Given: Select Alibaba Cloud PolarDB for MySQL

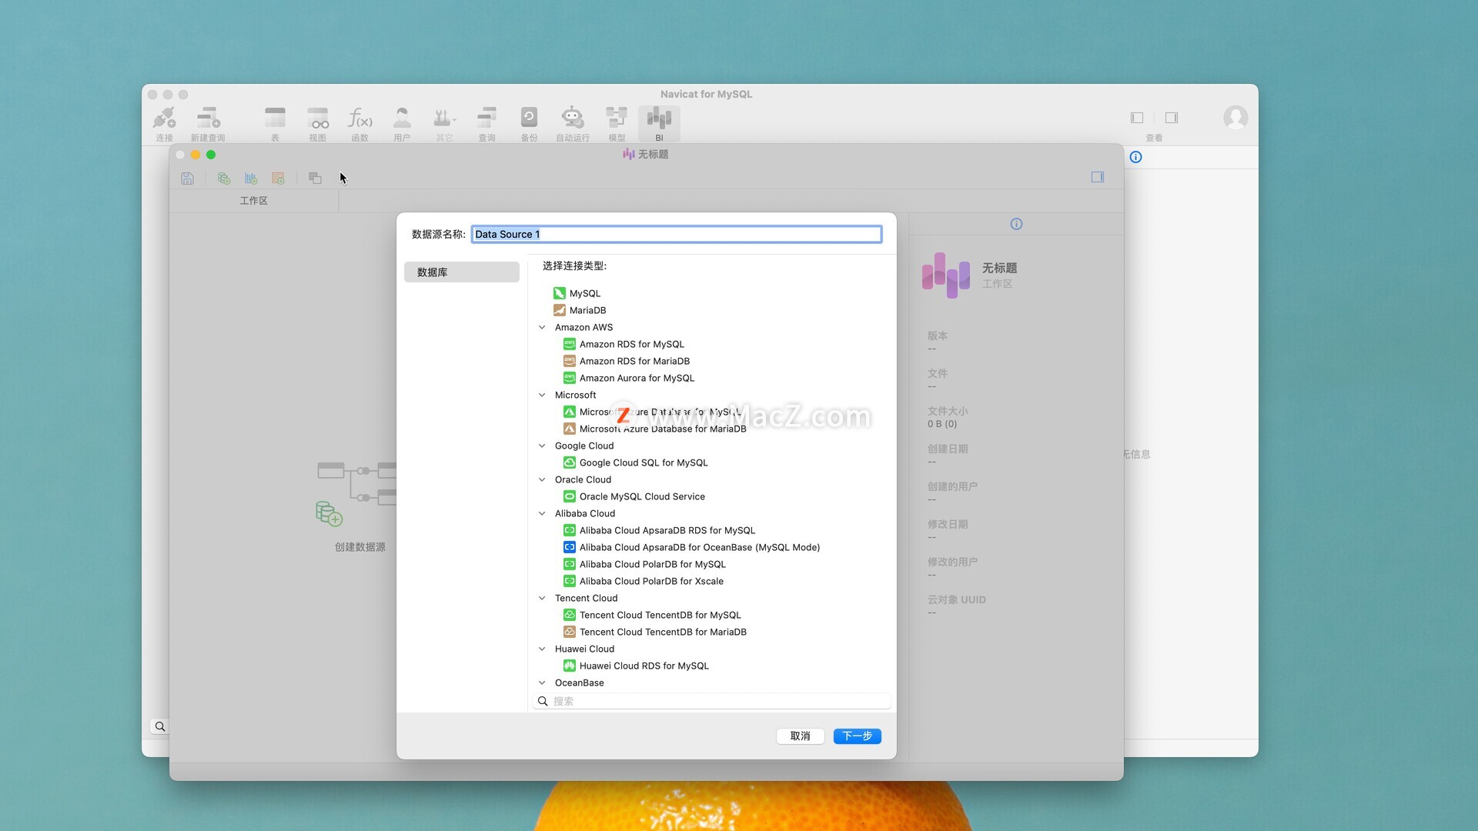Looking at the screenshot, I should click(644, 564).
